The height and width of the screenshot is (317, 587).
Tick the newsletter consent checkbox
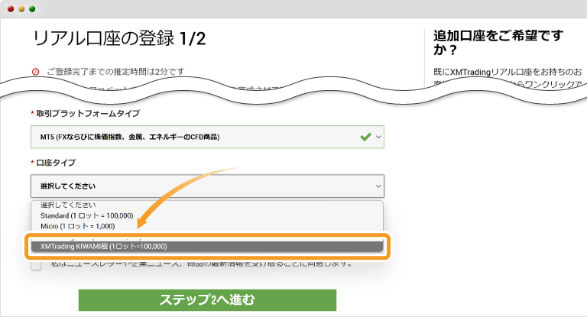36,265
